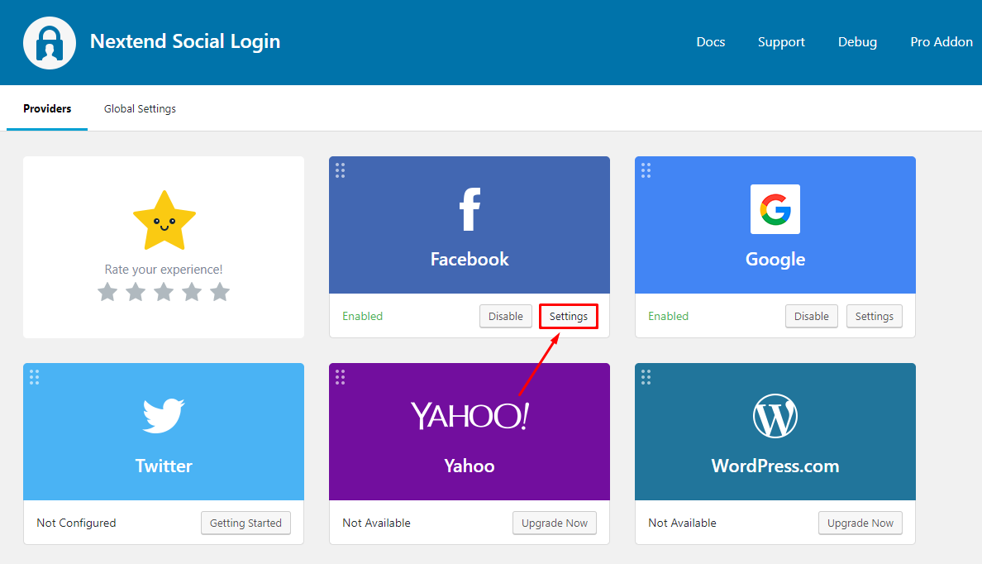Click the 'Facebook' card label
Viewport: 982px width, 564px height.
470,260
